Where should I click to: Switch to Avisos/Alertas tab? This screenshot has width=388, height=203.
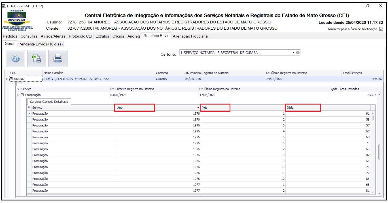point(53,36)
